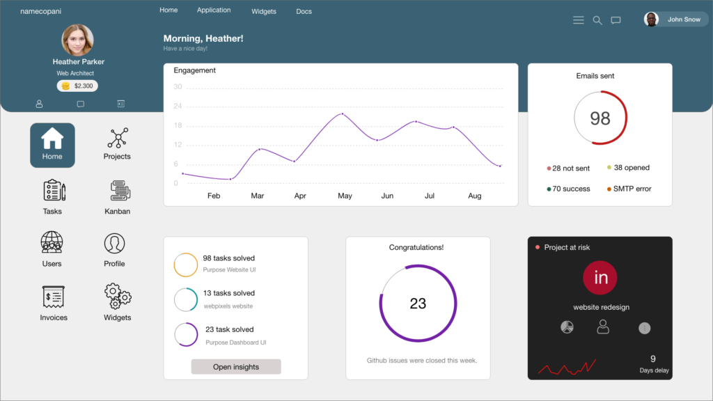Click the 'Congratulations!' card title
Image resolution: width=713 pixels, height=401 pixels.
(416, 247)
